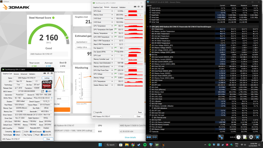The height and width of the screenshot is (148, 263).
Task: Toggle the OpenCL checkbox
Action: pyautogui.click(x=14, y=132)
